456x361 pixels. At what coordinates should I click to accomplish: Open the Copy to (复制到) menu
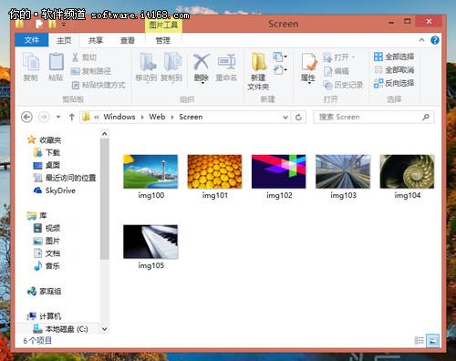tap(171, 67)
